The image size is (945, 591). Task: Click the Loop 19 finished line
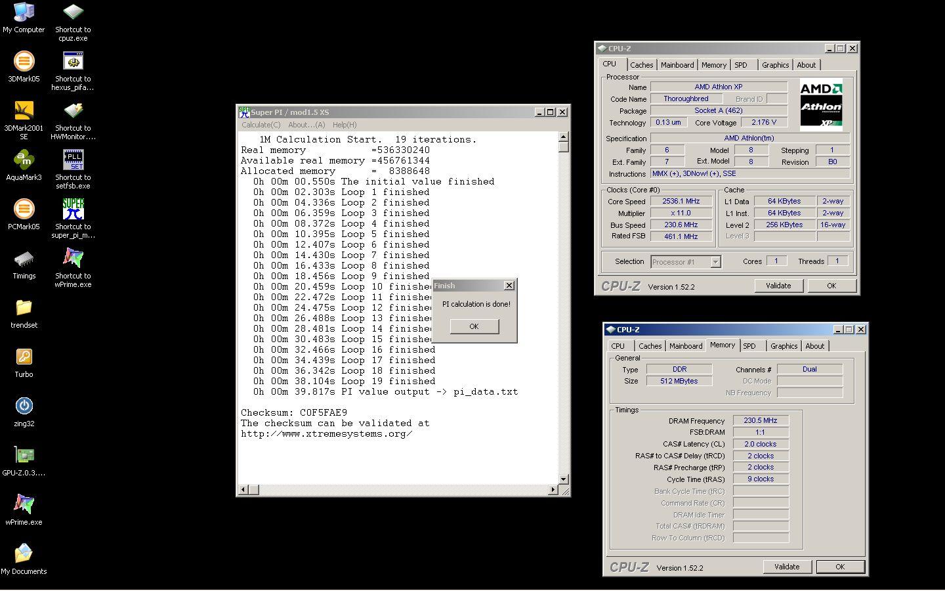pos(345,382)
